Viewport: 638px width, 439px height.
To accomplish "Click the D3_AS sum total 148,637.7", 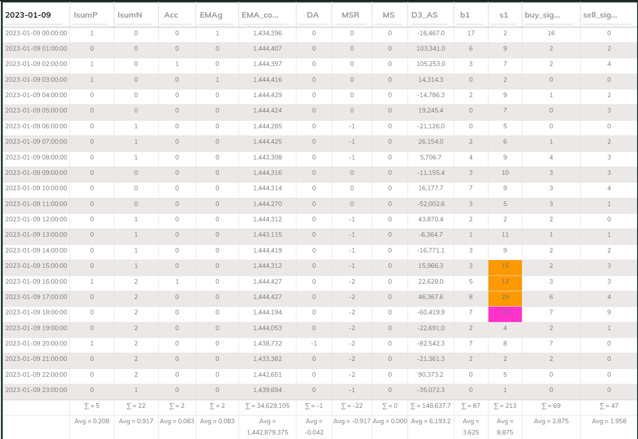I will point(431,406).
